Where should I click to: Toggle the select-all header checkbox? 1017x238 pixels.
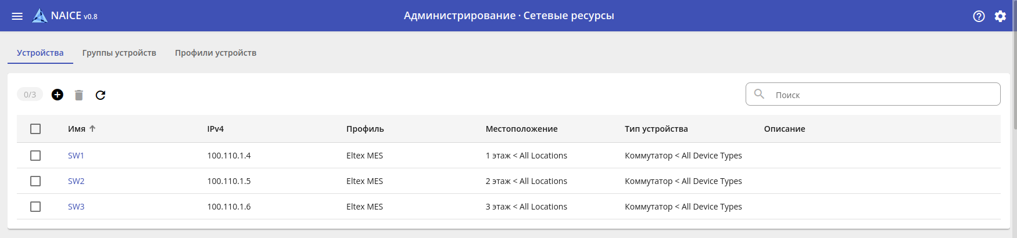35,129
